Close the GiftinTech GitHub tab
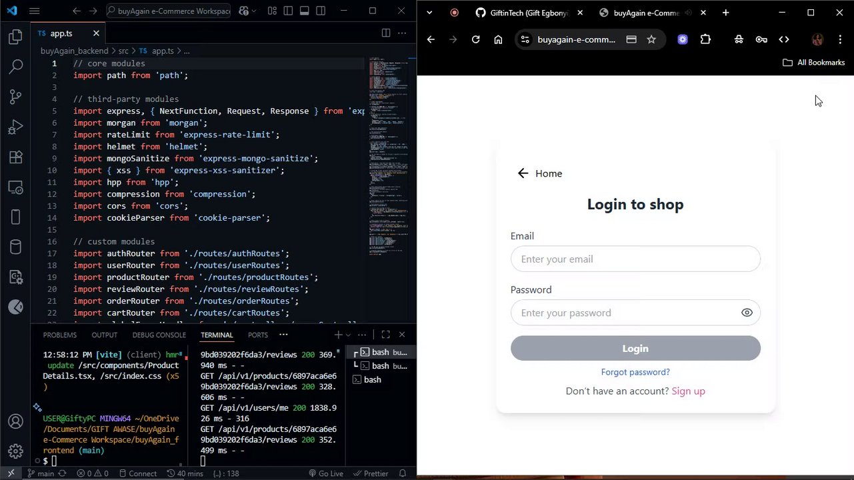 pyautogui.click(x=580, y=13)
